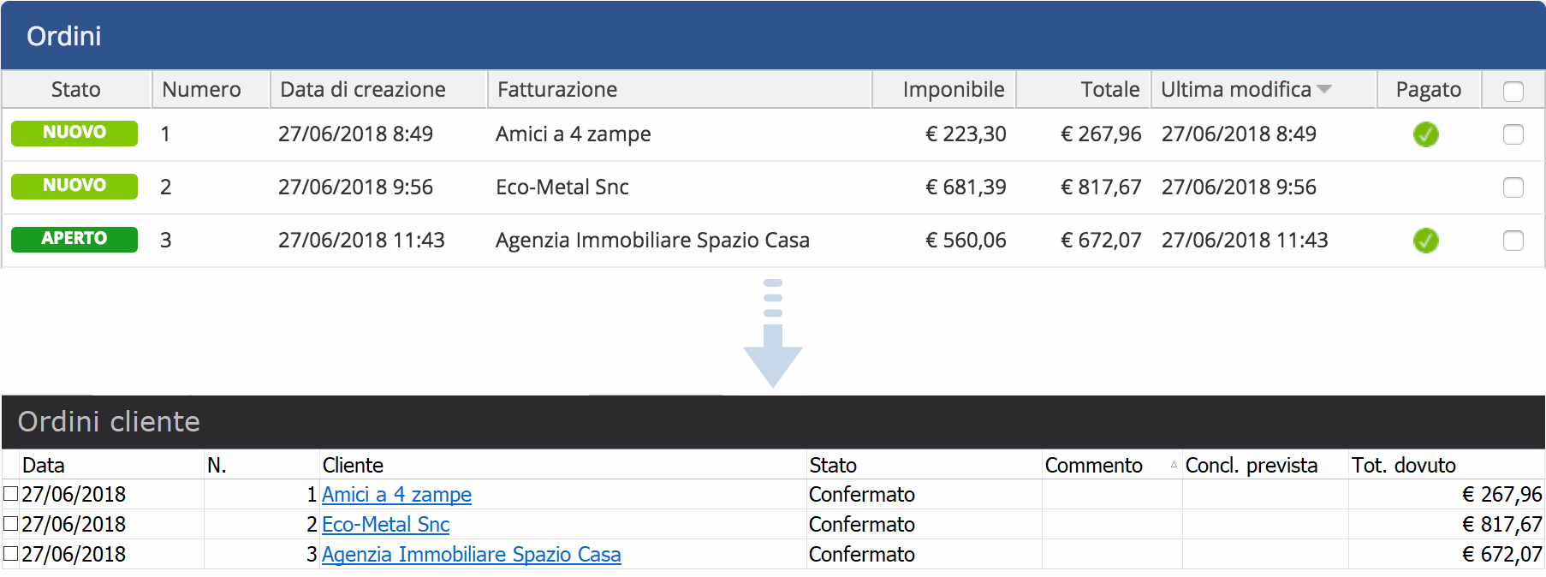Image resolution: width=1546 pixels, height=577 pixels.
Task: Click NUOVO status badge for Eco-Metal Snc
Action: (x=74, y=186)
